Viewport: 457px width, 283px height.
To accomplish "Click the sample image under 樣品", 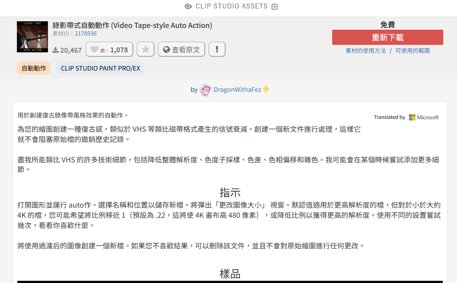I will [x=230, y=281].
